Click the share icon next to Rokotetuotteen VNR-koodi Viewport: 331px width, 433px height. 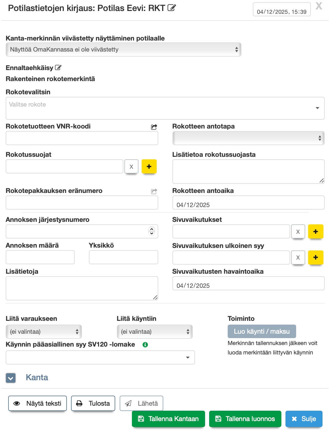coord(154,127)
